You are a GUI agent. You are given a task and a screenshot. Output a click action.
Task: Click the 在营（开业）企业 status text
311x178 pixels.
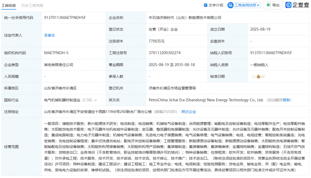click(163, 29)
